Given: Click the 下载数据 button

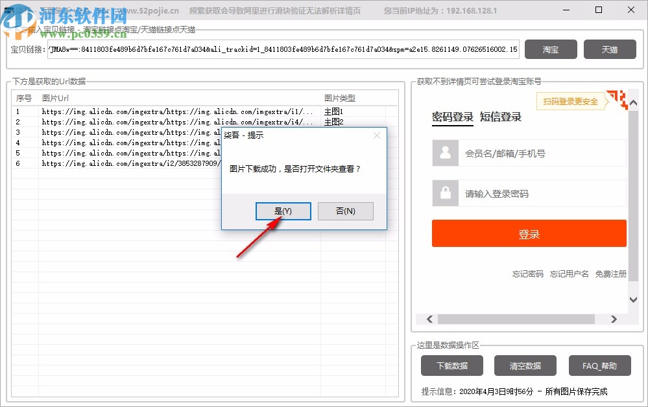Looking at the screenshot, I should (452, 366).
